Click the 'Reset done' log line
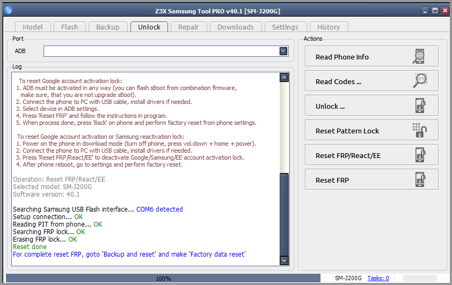The image size is (452, 285). click(x=30, y=247)
